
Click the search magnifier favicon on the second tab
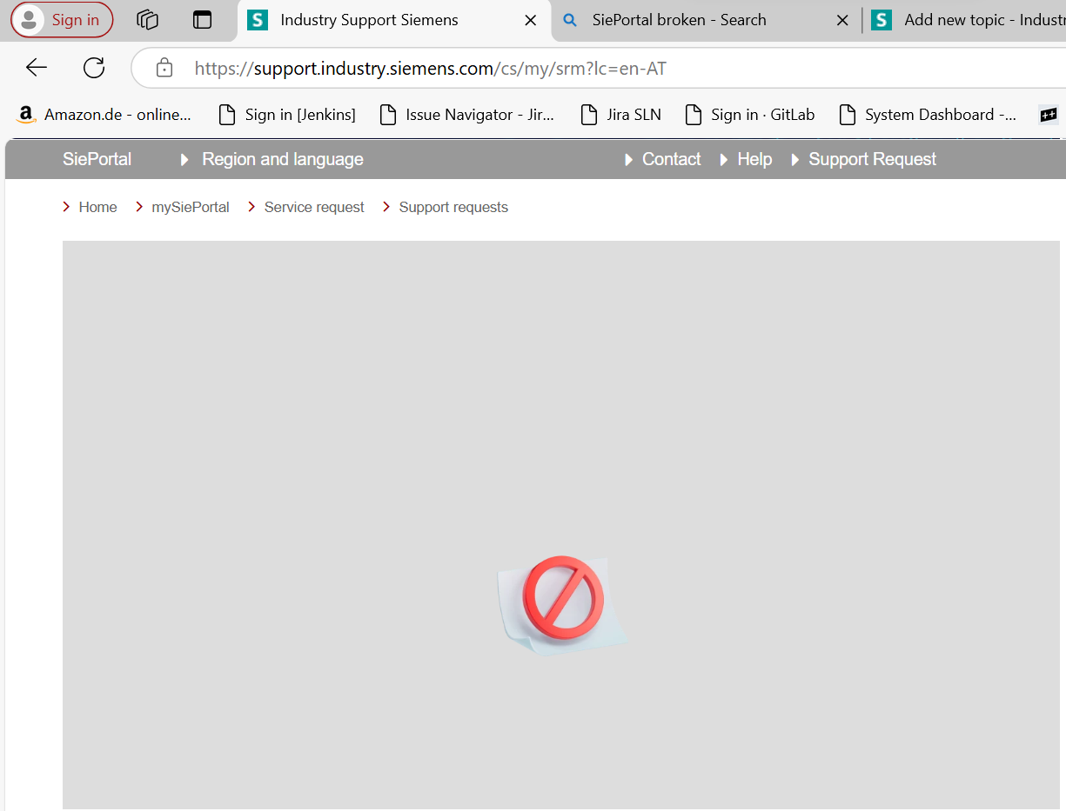pyautogui.click(x=571, y=20)
